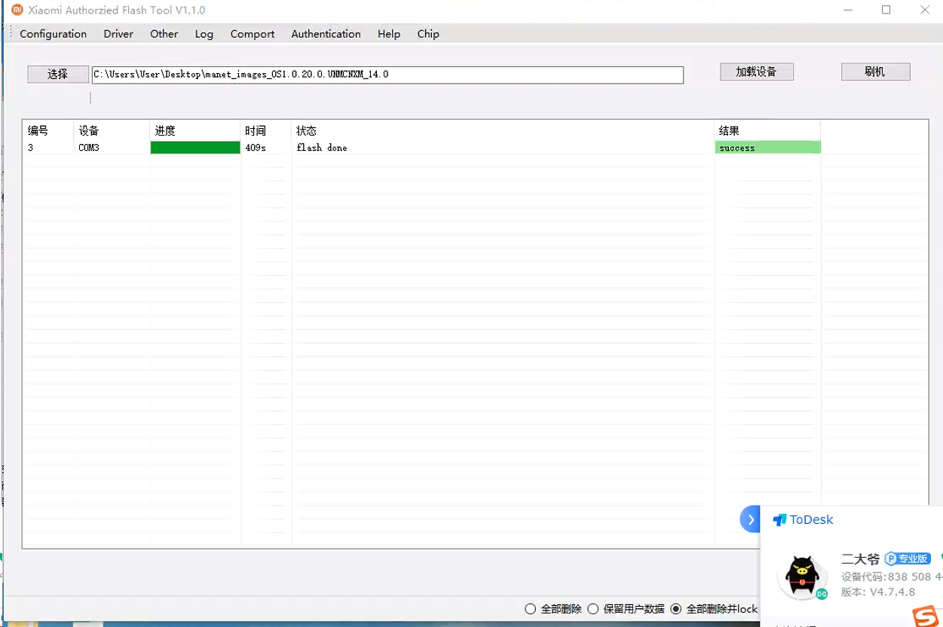943x627 pixels.
Task: Click the ToDesk logo icon
Action: pos(779,520)
